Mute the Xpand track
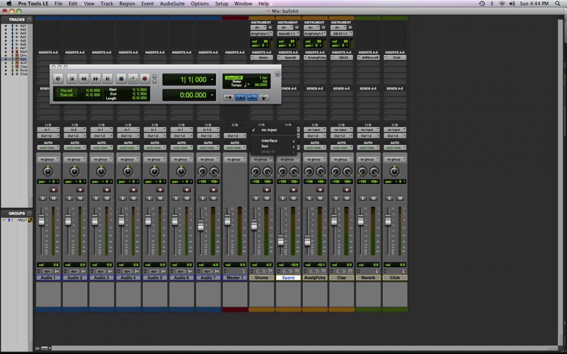Screen dimensions: 567x354 (x=294, y=198)
